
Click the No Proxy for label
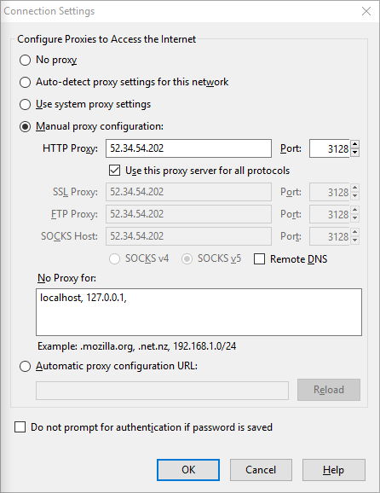click(66, 278)
